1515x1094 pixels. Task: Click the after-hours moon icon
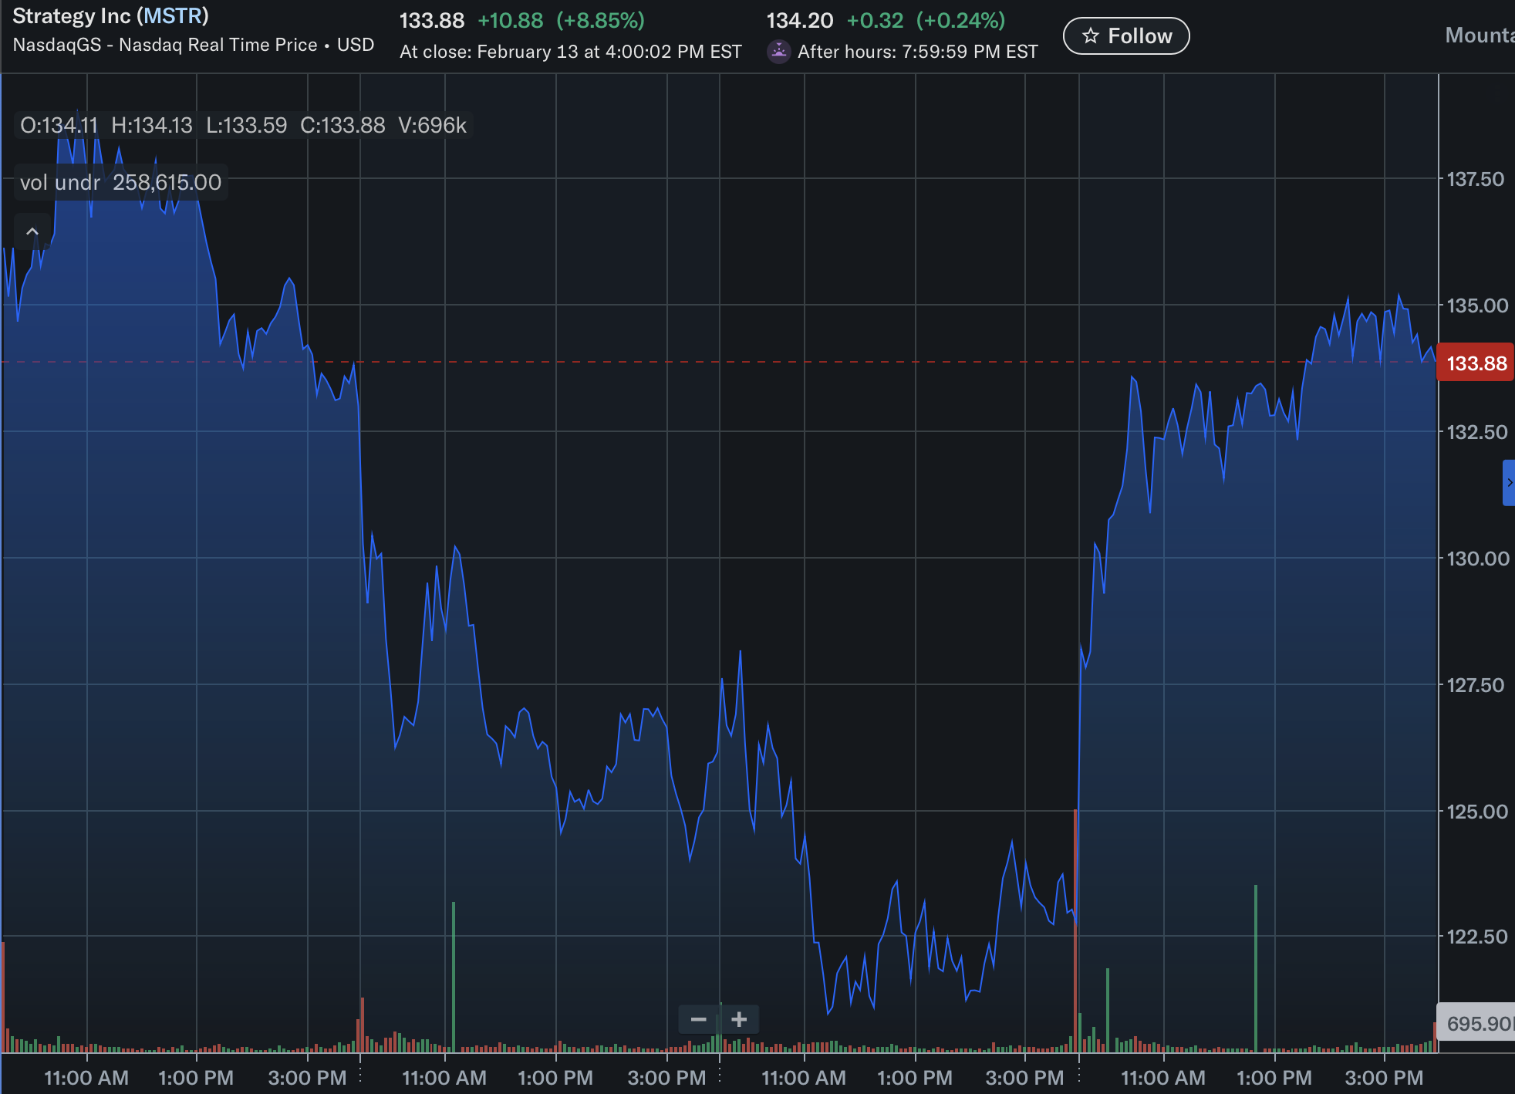[x=779, y=51]
